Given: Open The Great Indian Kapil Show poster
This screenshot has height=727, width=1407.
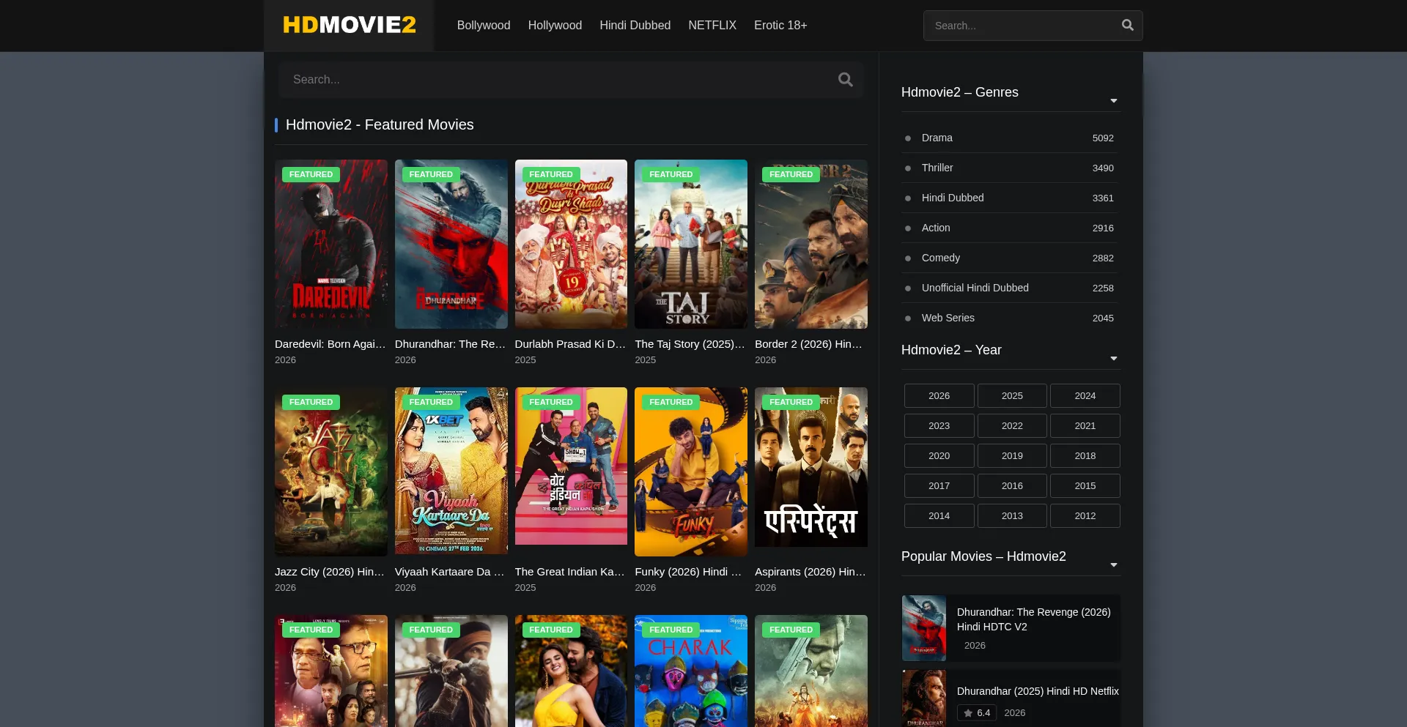Looking at the screenshot, I should pos(571,466).
